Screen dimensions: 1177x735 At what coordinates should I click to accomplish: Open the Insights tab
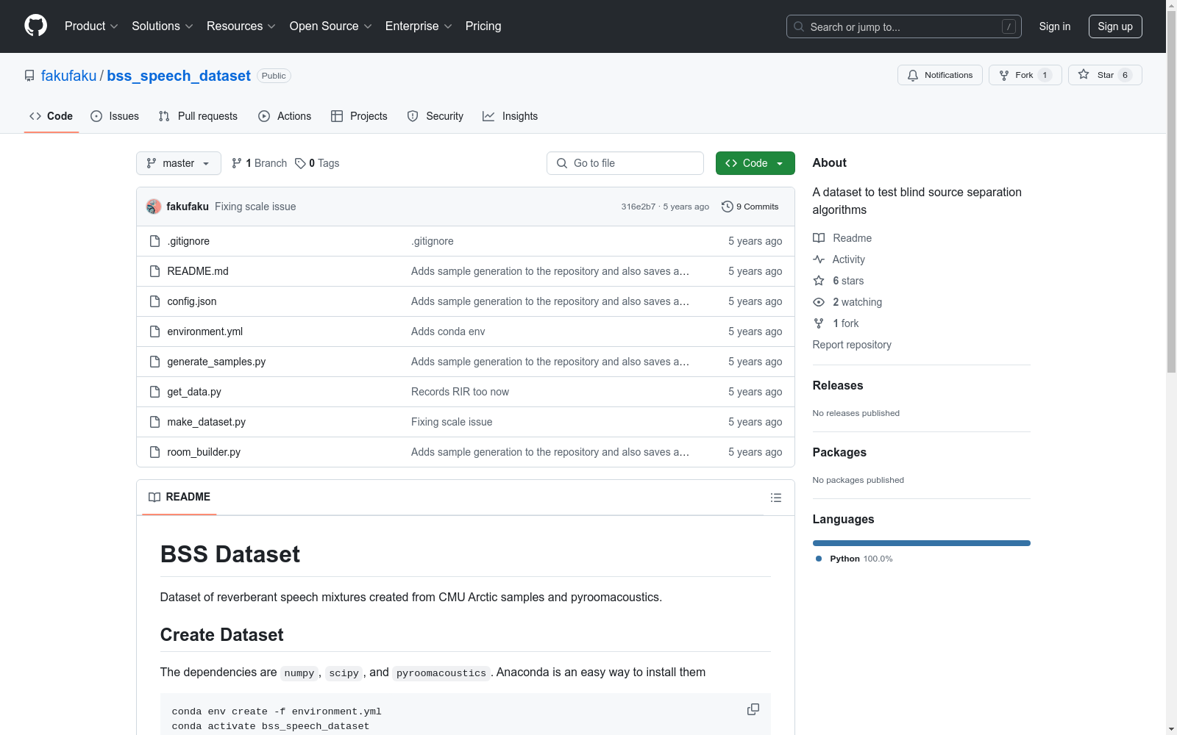510,116
